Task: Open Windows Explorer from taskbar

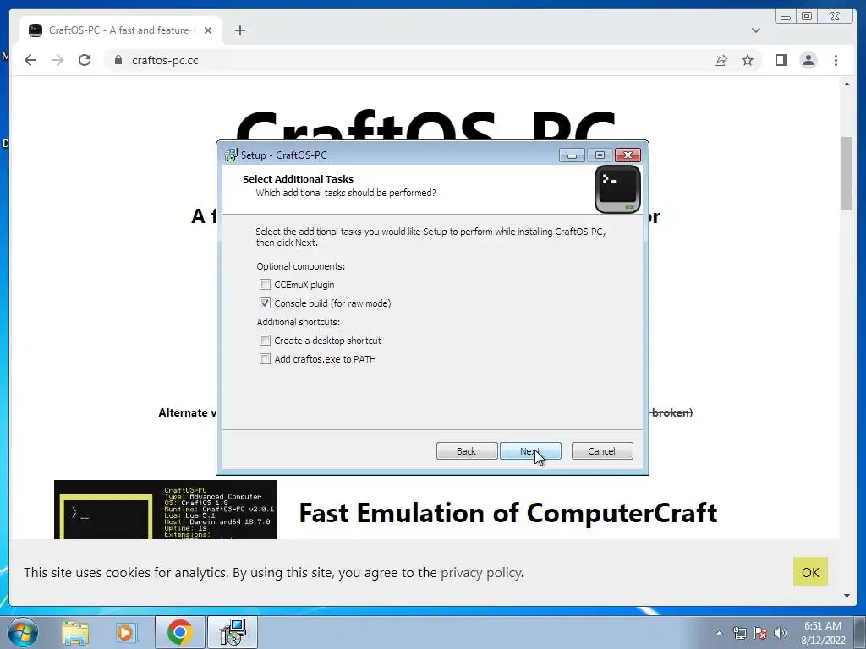Action: click(x=75, y=632)
